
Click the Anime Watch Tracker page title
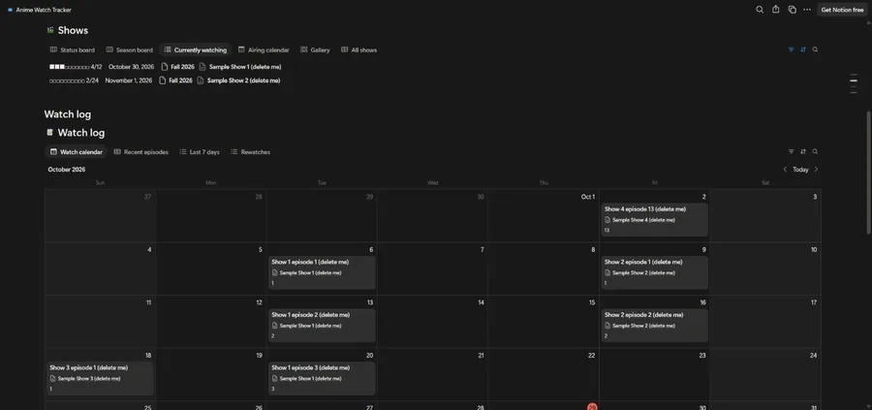(x=44, y=10)
